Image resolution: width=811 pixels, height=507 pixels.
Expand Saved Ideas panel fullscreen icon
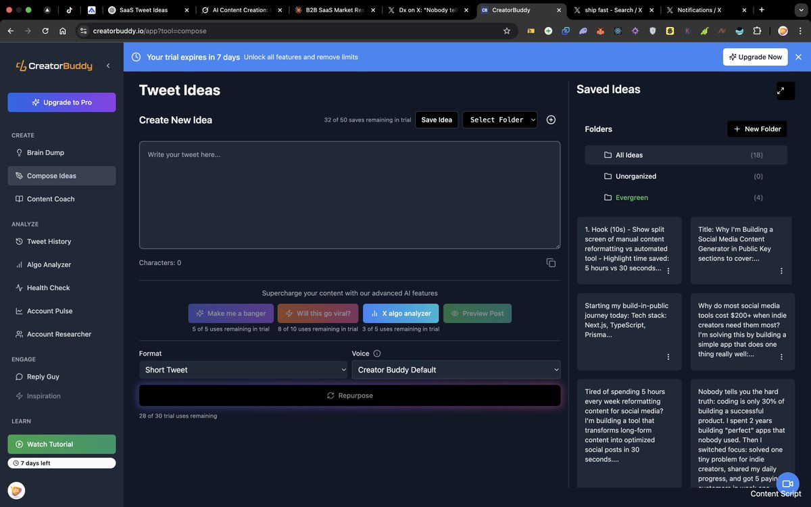click(x=785, y=91)
